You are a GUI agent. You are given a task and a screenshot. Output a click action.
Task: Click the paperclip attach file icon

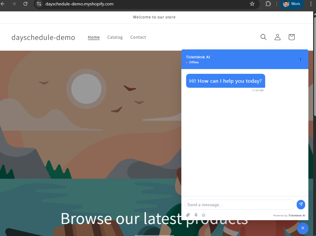pos(188,215)
